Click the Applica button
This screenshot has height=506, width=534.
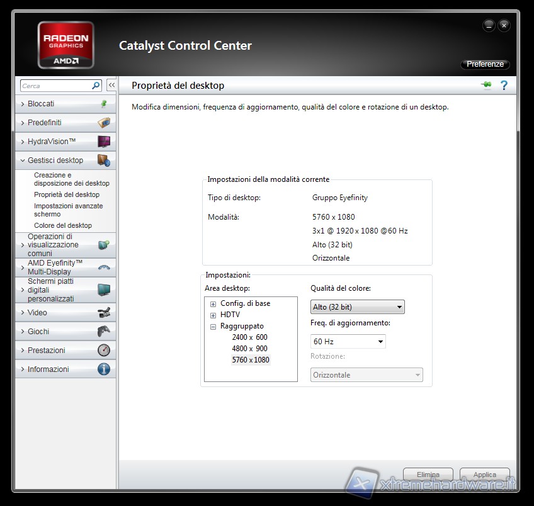pos(484,475)
